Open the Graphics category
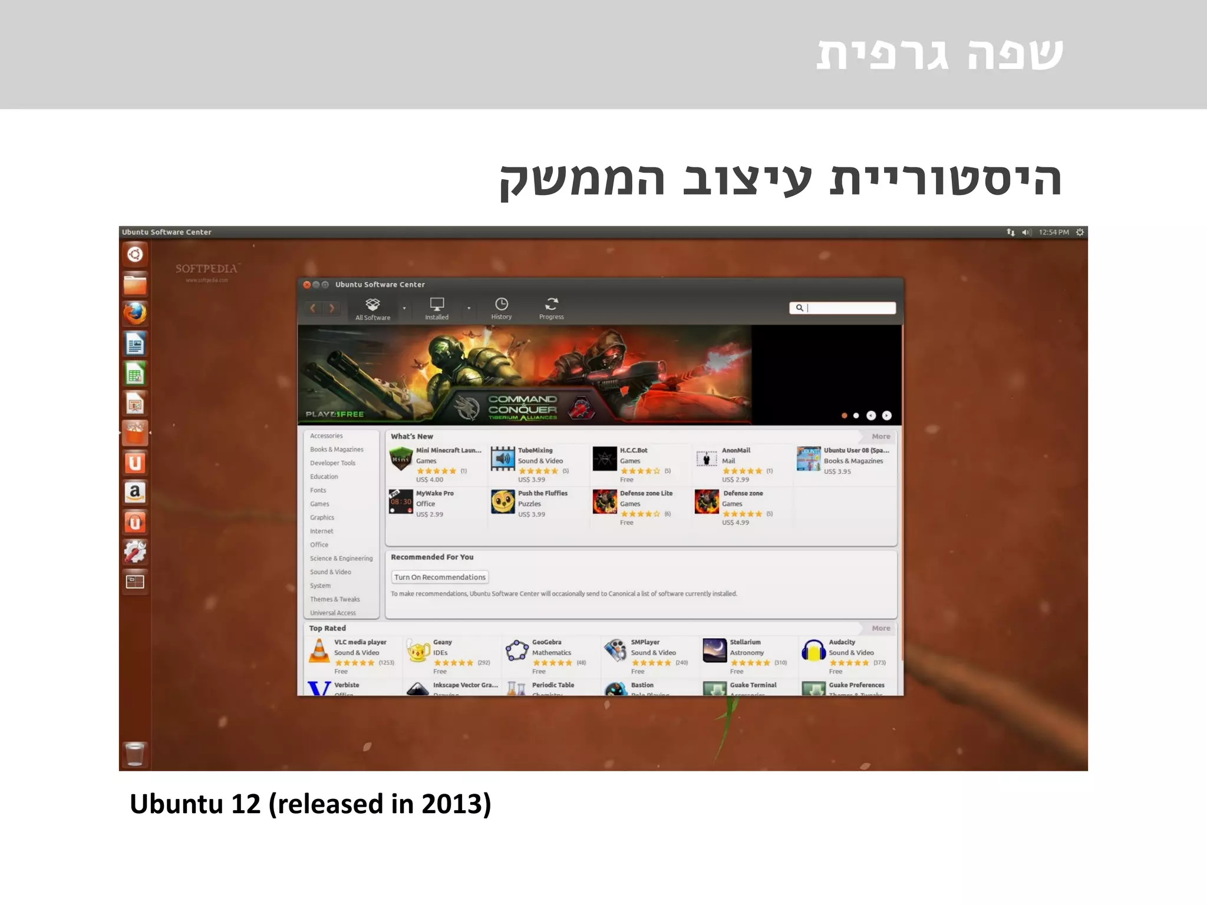The width and height of the screenshot is (1207, 905). (x=322, y=517)
